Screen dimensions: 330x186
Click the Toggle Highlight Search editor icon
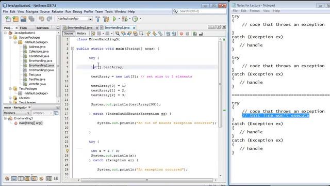click(x=135, y=34)
